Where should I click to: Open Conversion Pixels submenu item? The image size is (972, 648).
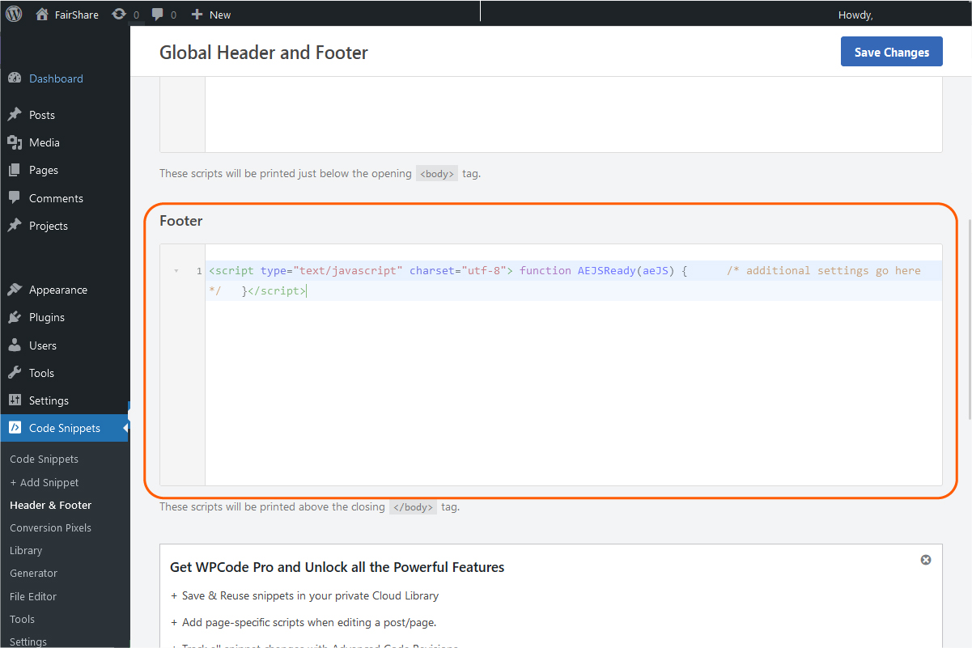click(x=50, y=527)
